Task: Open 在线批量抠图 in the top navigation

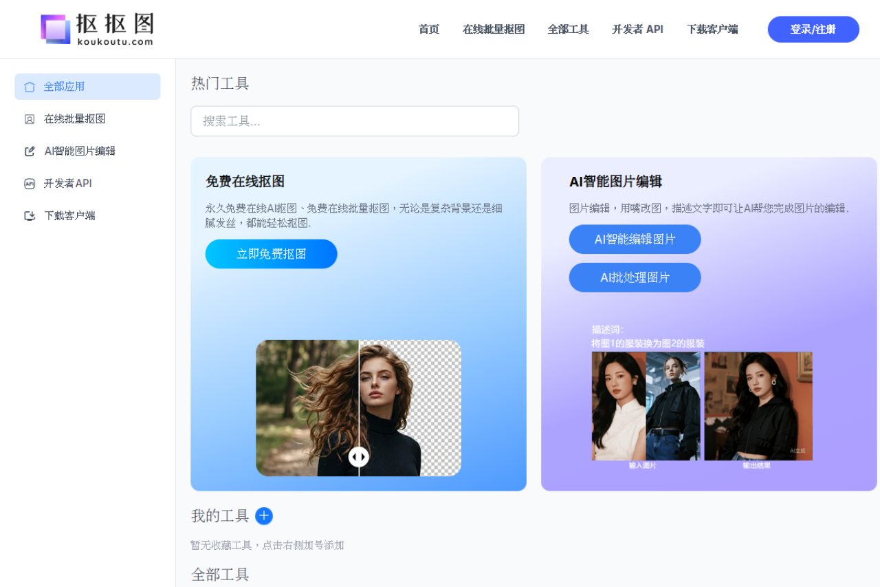Action: [494, 30]
